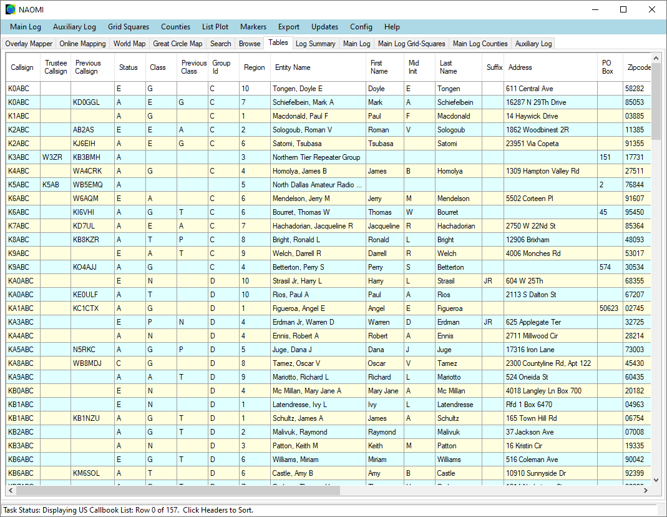Select entity Northern Tier Repeater Group
667x517 pixels.
pyautogui.click(x=318, y=157)
